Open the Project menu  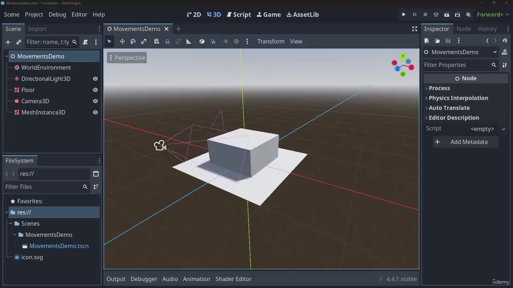[34, 14]
